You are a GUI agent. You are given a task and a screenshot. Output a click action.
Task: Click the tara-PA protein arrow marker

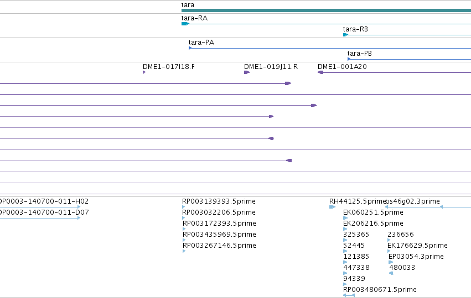tap(190, 48)
